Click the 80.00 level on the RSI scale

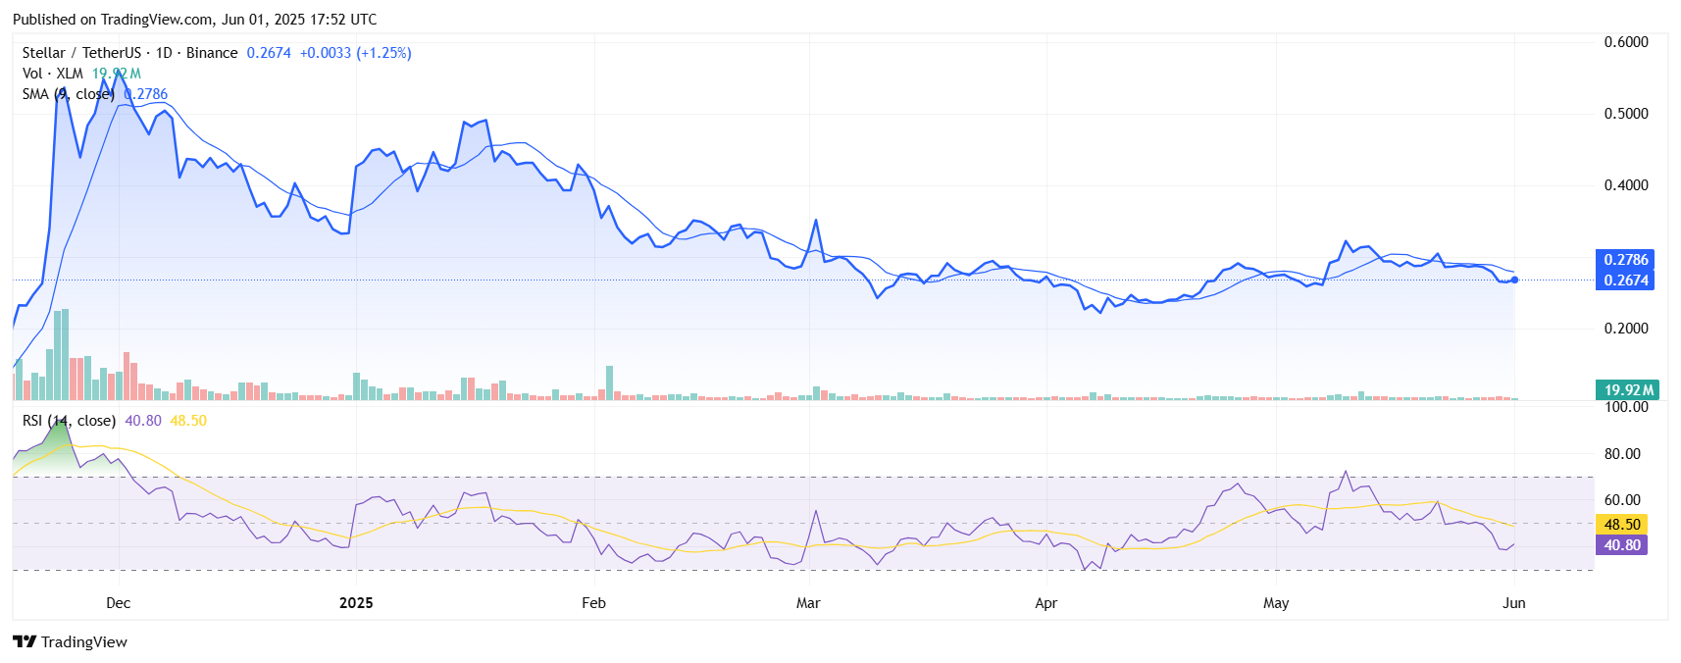coord(1622,454)
